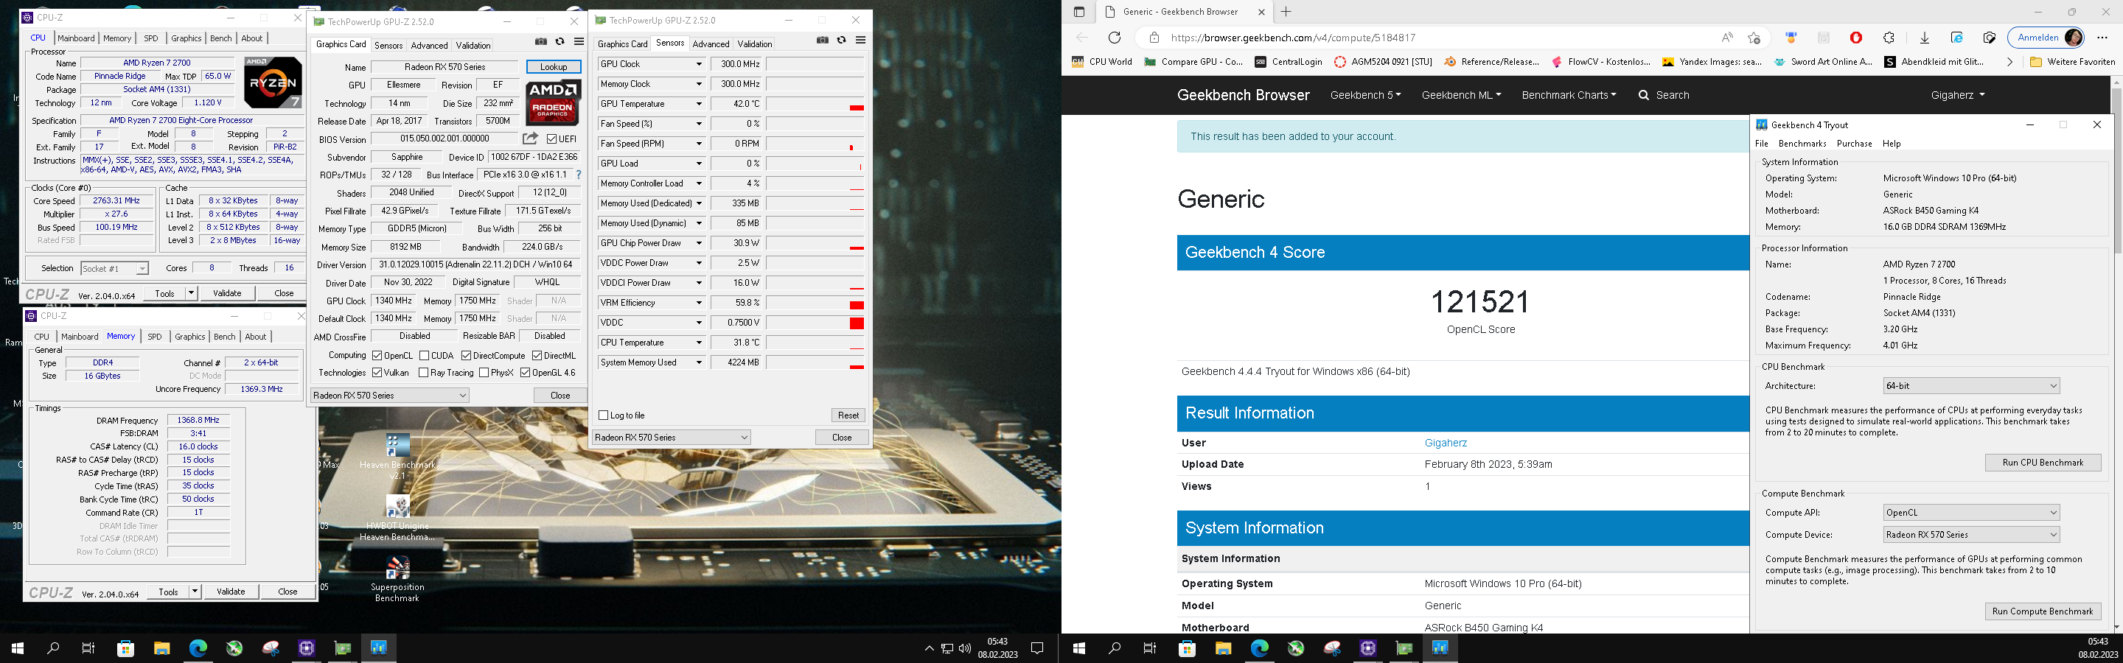Click camera screenshot icon in GPU-Z Graphics Card window
Image resolution: width=2123 pixels, height=663 pixels.
(540, 41)
